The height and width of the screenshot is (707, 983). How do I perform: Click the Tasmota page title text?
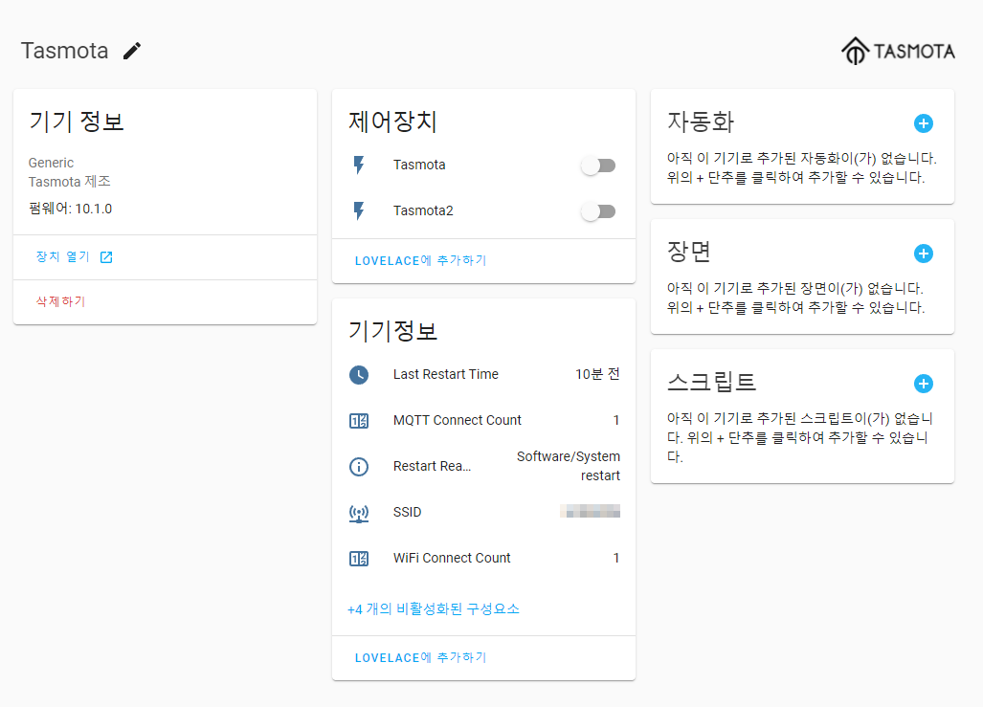pos(64,51)
